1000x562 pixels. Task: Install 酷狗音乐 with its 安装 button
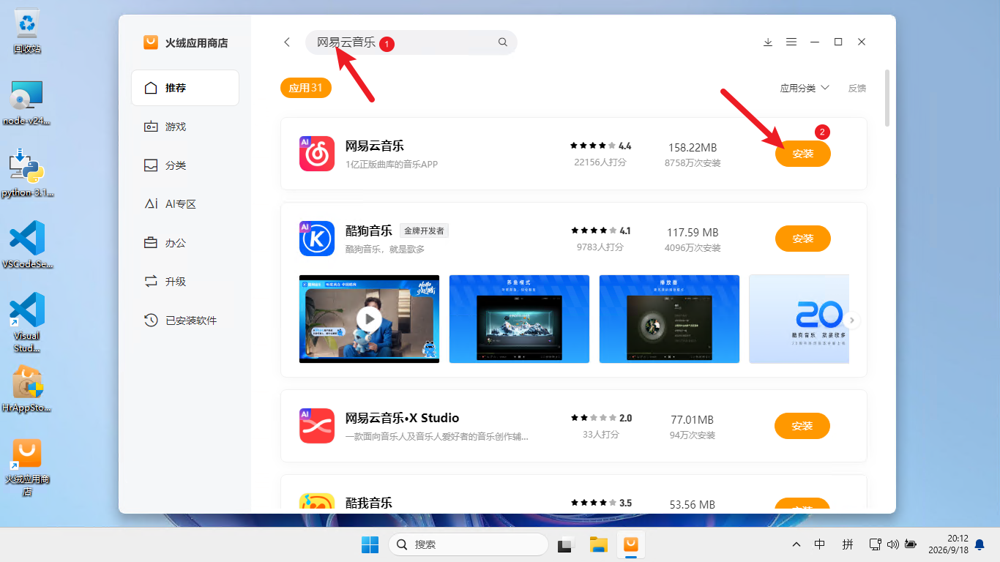click(x=803, y=239)
